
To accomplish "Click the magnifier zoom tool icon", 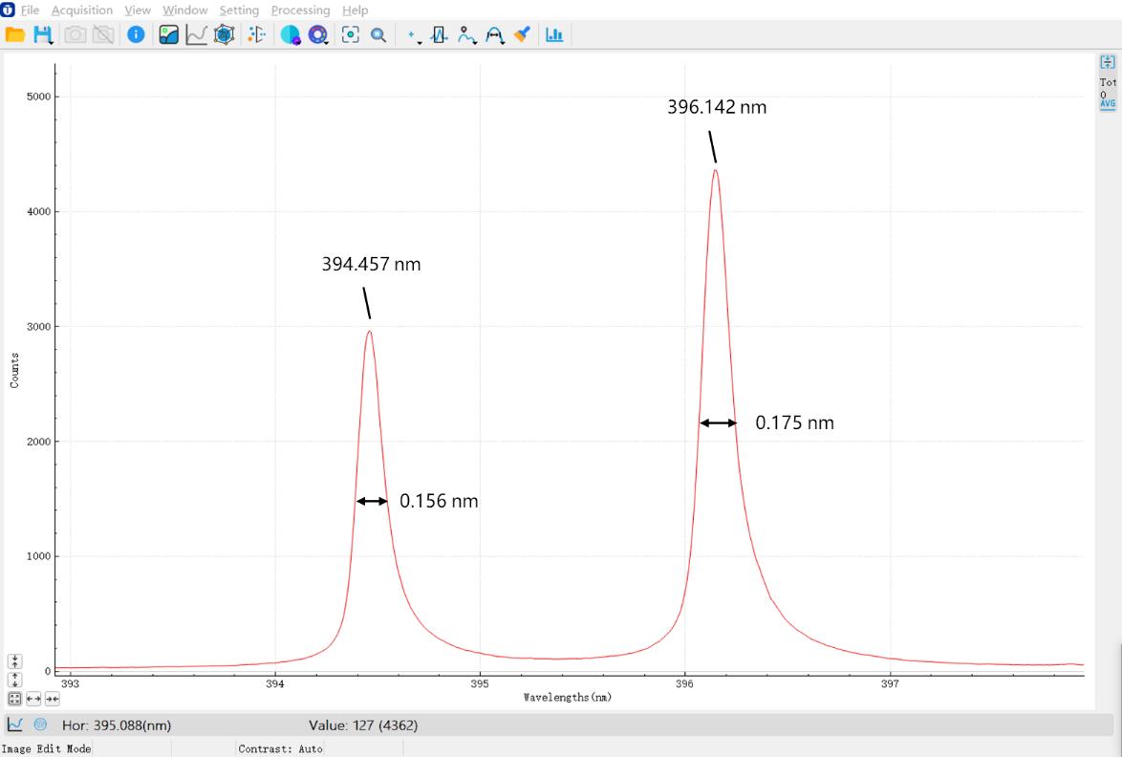I will pos(378,35).
